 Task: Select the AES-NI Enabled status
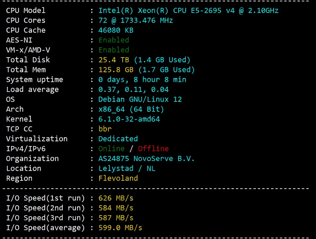click(x=114, y=40)
